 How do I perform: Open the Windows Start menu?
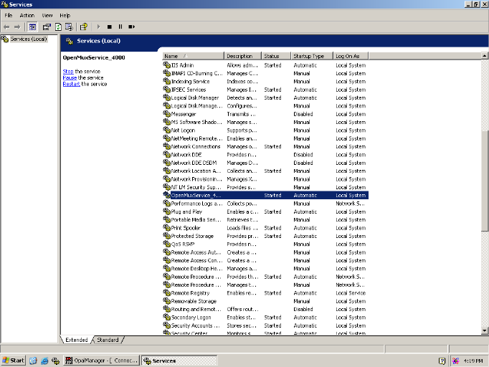coord(14,361)
